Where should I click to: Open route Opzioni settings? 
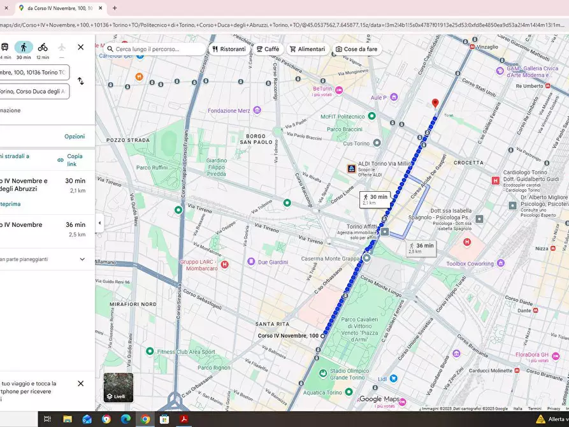click(74, 136)
